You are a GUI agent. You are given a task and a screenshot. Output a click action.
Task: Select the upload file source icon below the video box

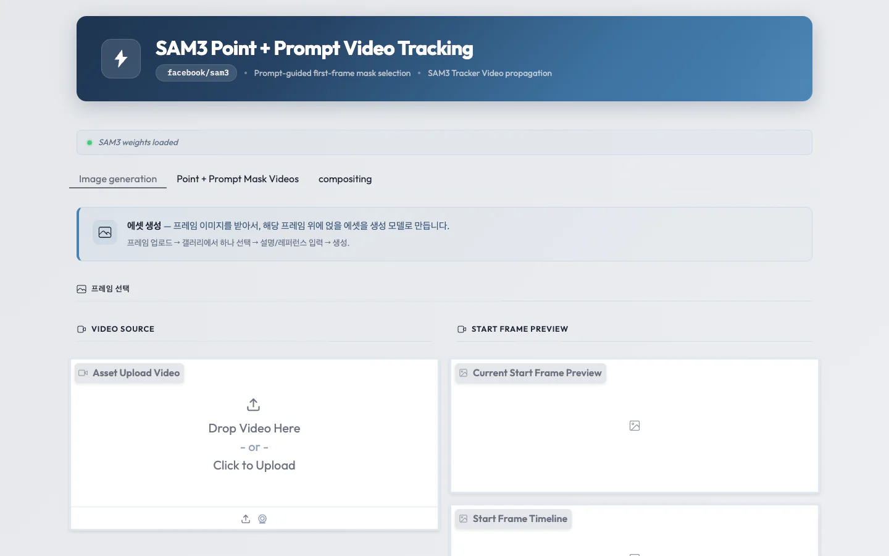(x=246, y=519)
